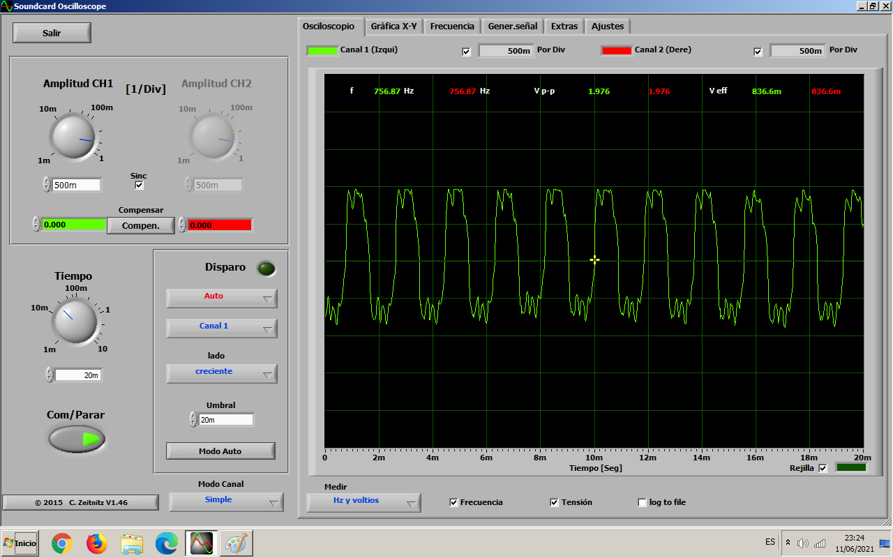
Task: Click the dark green Rejilla color swatch
Action: click(x=850, y=467)
